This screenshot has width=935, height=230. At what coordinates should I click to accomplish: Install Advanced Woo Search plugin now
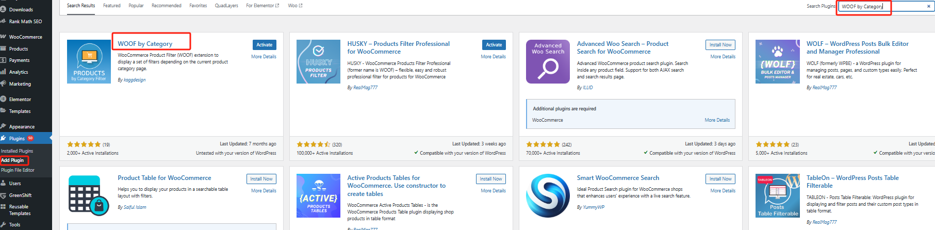pos(720,45)
